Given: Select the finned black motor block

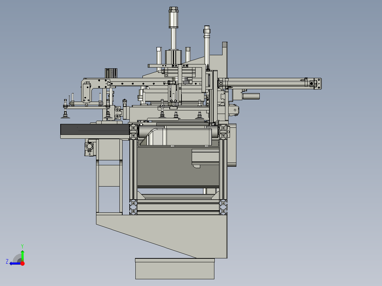Looking at the screenshot, I should coord(111,73).
